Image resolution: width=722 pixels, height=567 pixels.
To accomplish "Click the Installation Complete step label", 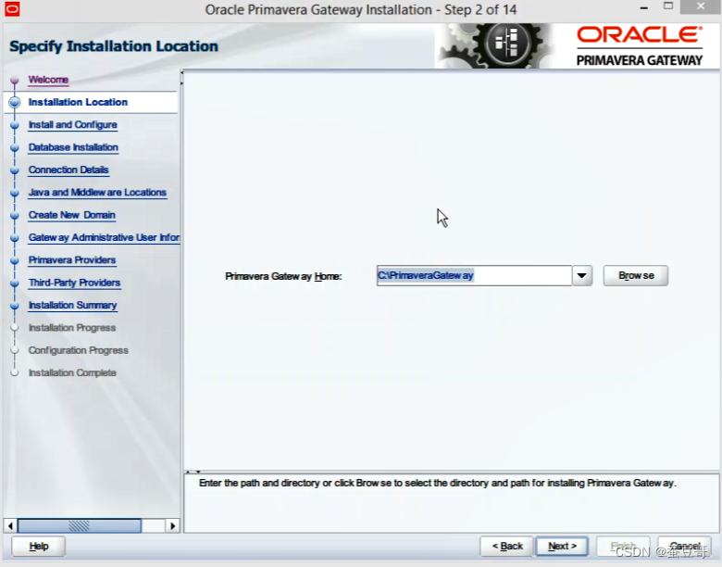I will [72, 372].
